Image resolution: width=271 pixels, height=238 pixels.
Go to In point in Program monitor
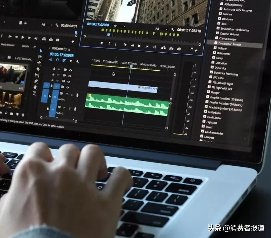[x=125, y=45]
